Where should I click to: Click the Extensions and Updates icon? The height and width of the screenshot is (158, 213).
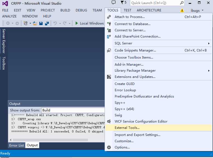[x=109, y=77]
